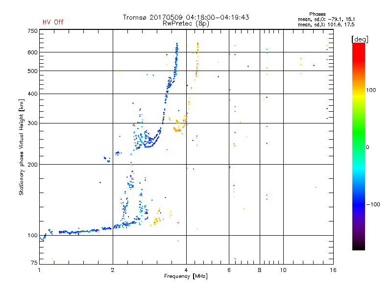Click the y-axis '200' tick label
The image size is (392, 294).
coord(32,165)
